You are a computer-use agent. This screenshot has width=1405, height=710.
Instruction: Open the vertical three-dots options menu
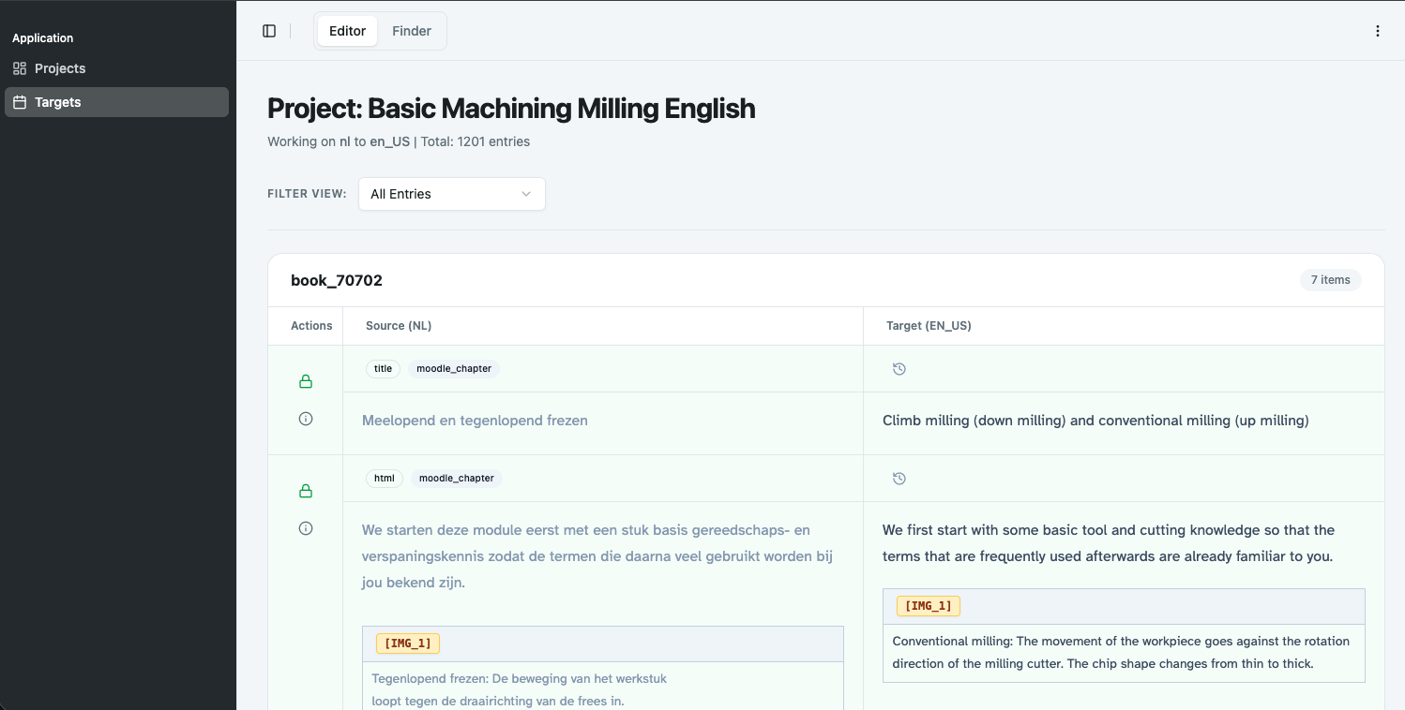[x=1378, y=31]
